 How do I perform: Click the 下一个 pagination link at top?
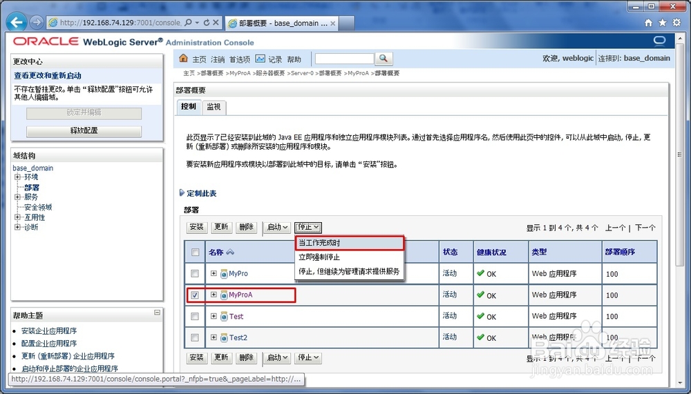[645, 228]
